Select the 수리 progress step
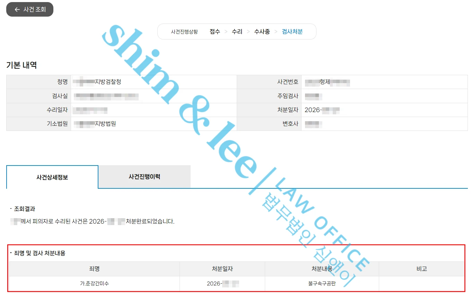This screenshot has height=294, width=471. point(237,32)
